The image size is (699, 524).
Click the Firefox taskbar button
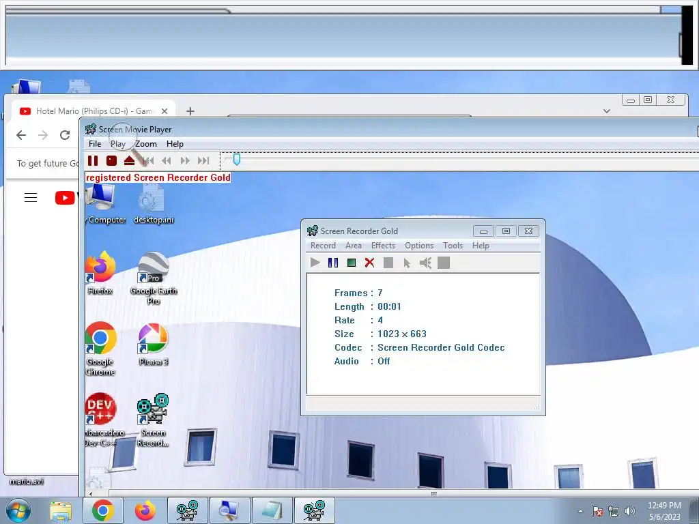click(145, 510)
